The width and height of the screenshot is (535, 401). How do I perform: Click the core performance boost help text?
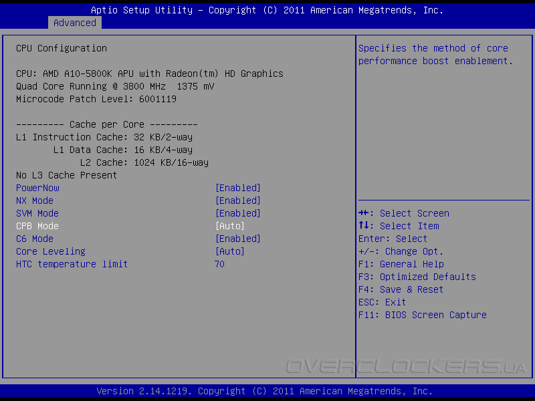(435, 55)
